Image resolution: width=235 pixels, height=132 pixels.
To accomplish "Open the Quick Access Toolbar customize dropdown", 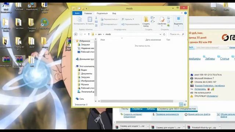I will tap(87, 9).
